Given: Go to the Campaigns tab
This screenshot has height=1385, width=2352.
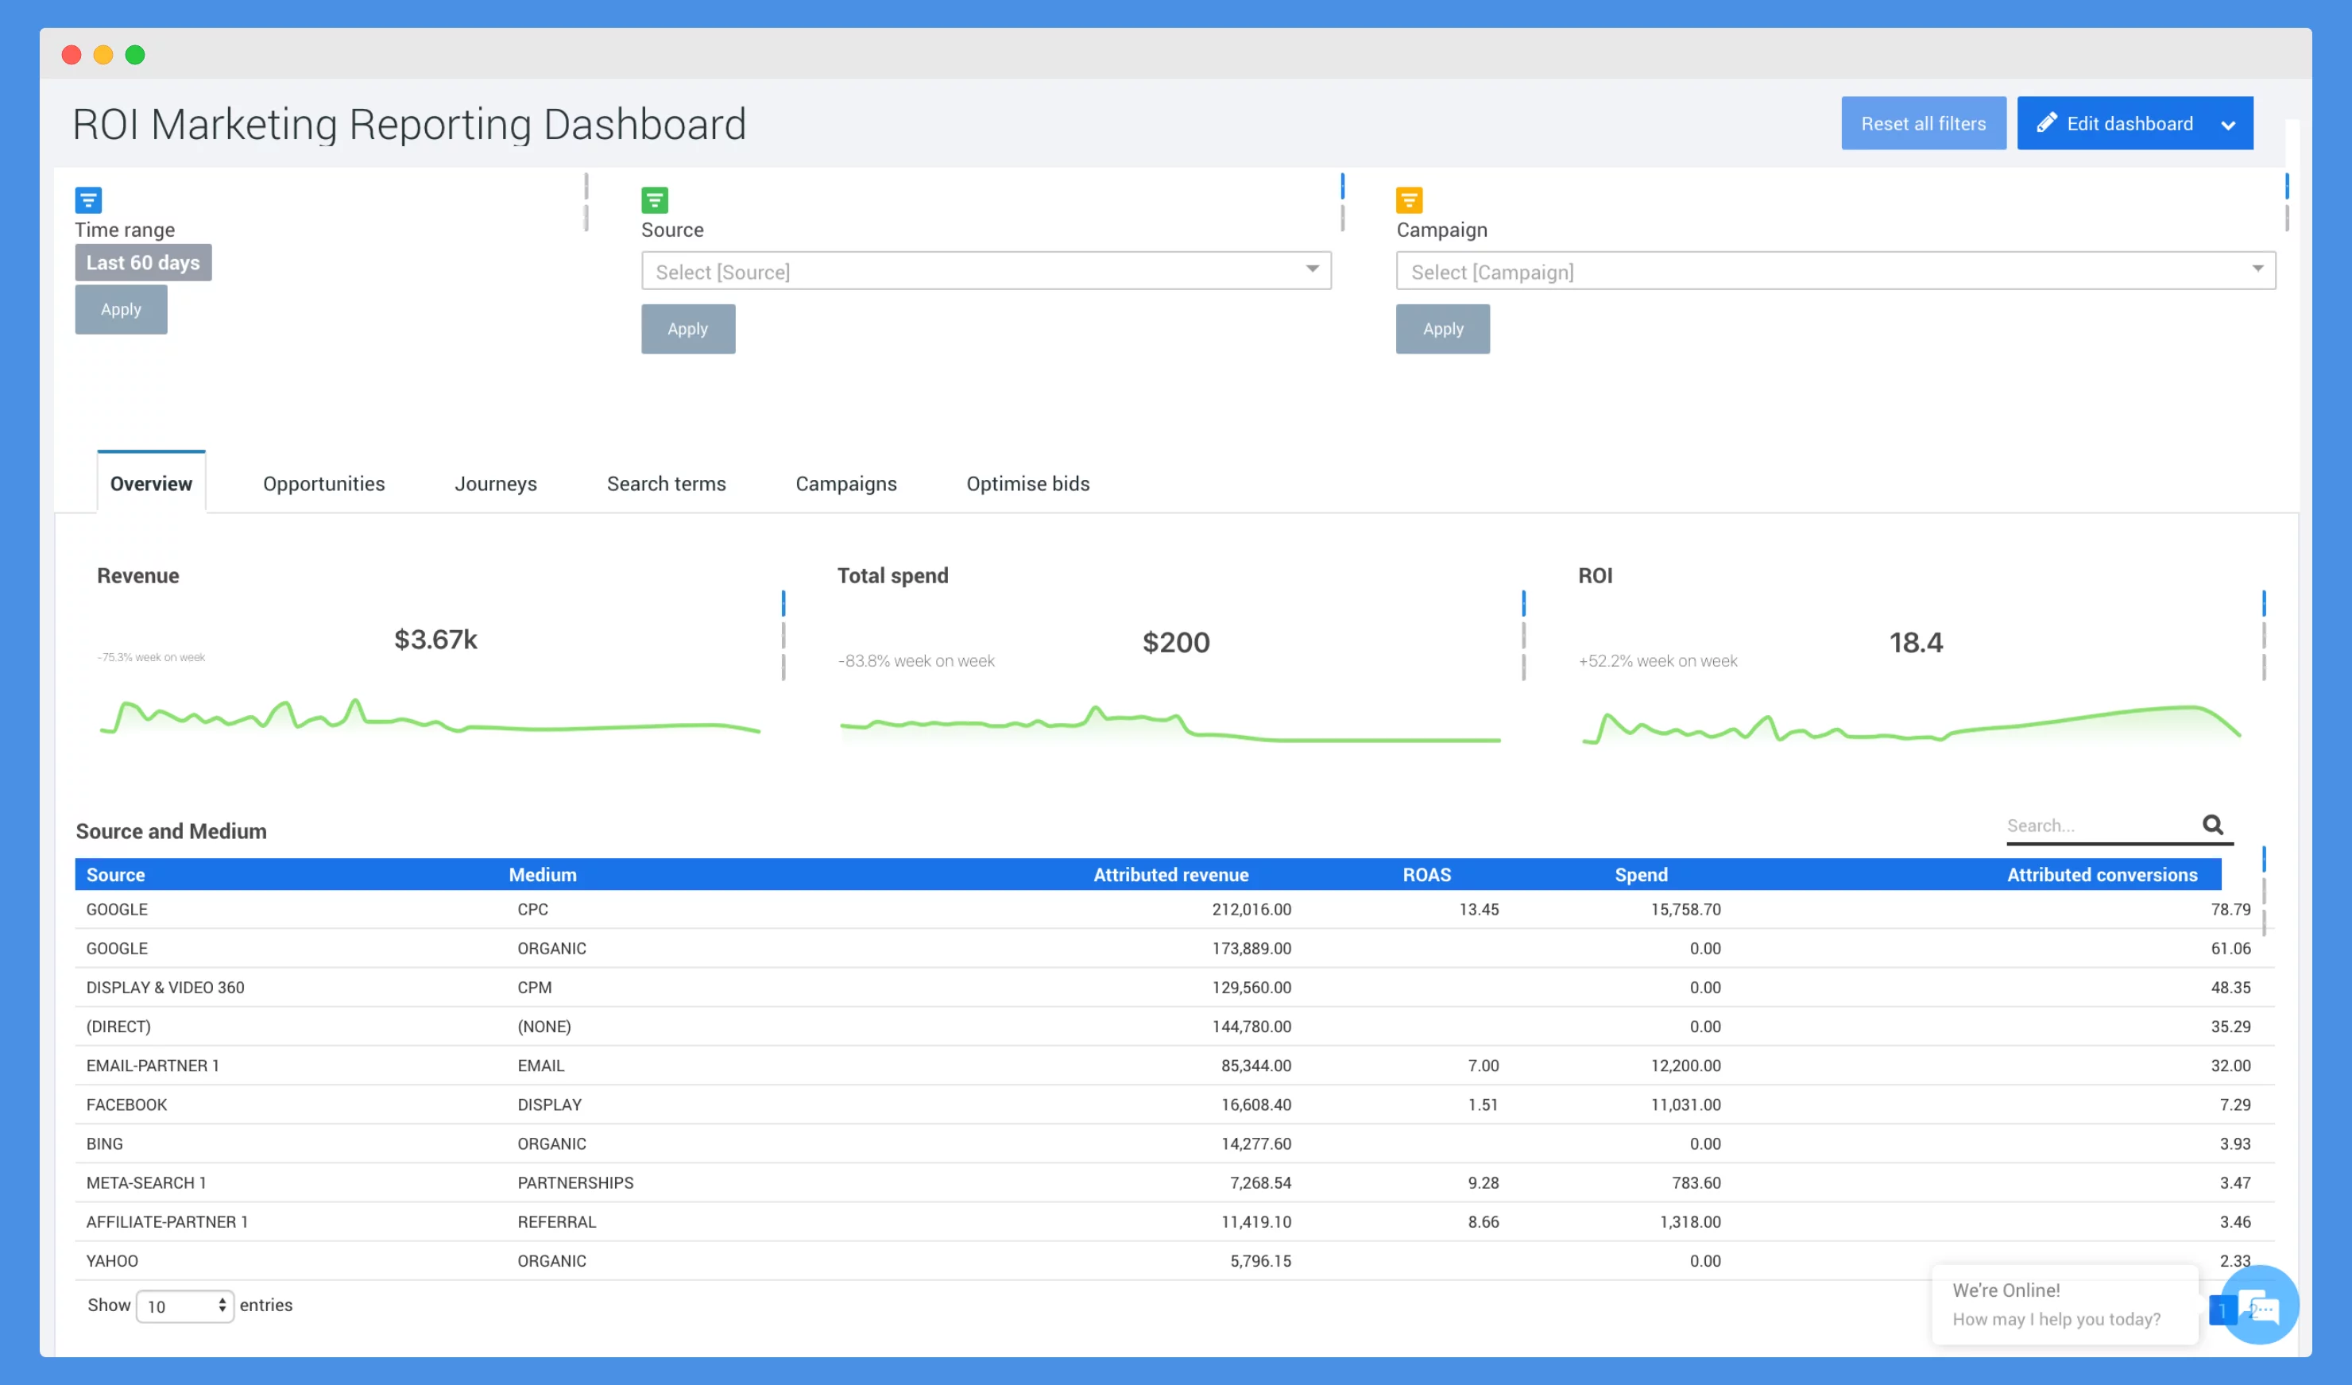Looking at the screenshot, I should [845, 483].
